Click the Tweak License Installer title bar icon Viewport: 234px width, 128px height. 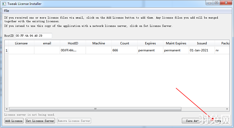coord(4,4)
